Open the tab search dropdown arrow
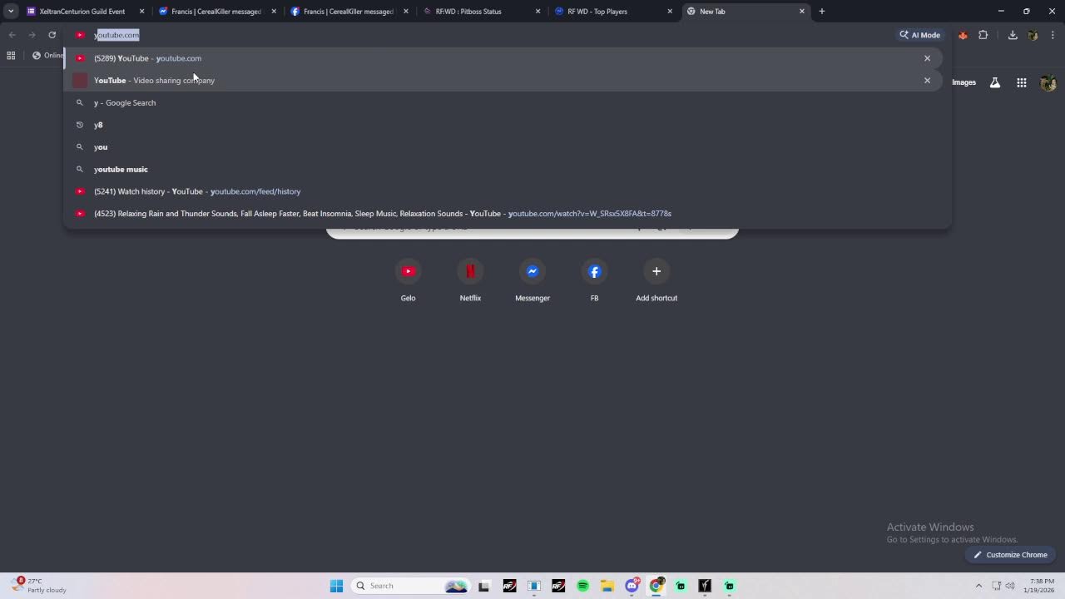The width and height of the screenshot is (1065, 599). point(11,12)
